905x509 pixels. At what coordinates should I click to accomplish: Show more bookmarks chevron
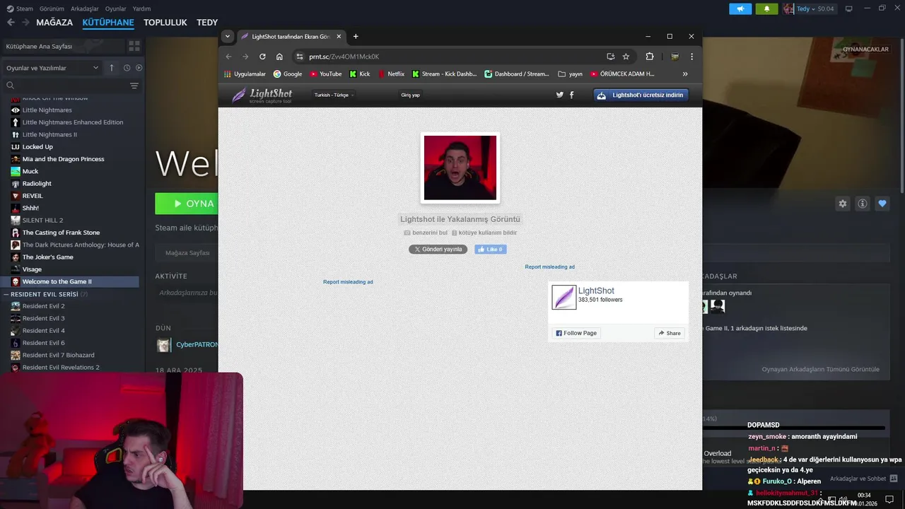684,74
